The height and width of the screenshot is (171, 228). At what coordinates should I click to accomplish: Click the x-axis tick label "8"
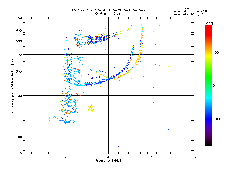coord(151,157)
